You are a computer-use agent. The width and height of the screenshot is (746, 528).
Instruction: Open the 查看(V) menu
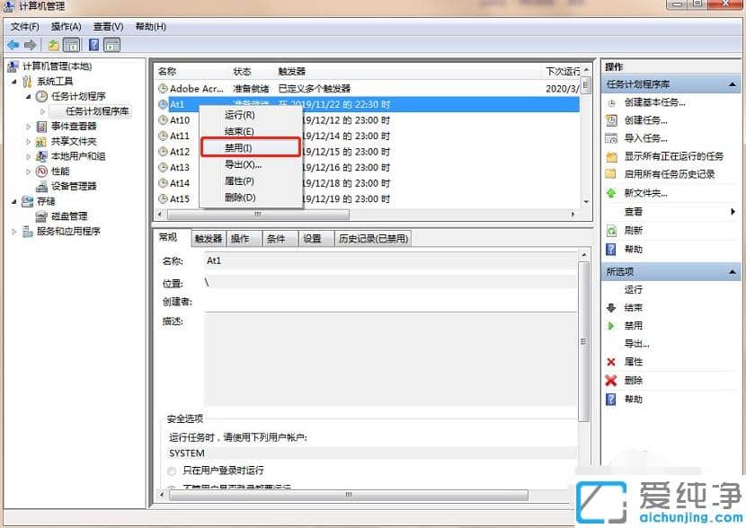pos(107,26)
